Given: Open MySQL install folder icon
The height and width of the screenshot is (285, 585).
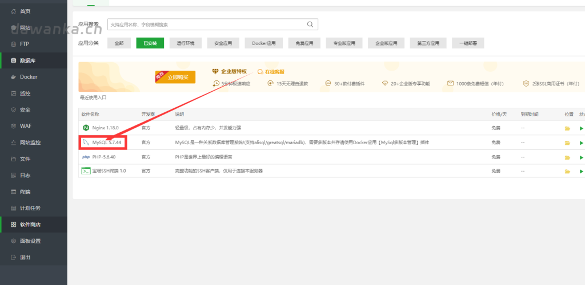Looking at the screenshot, I should (567, 143).
